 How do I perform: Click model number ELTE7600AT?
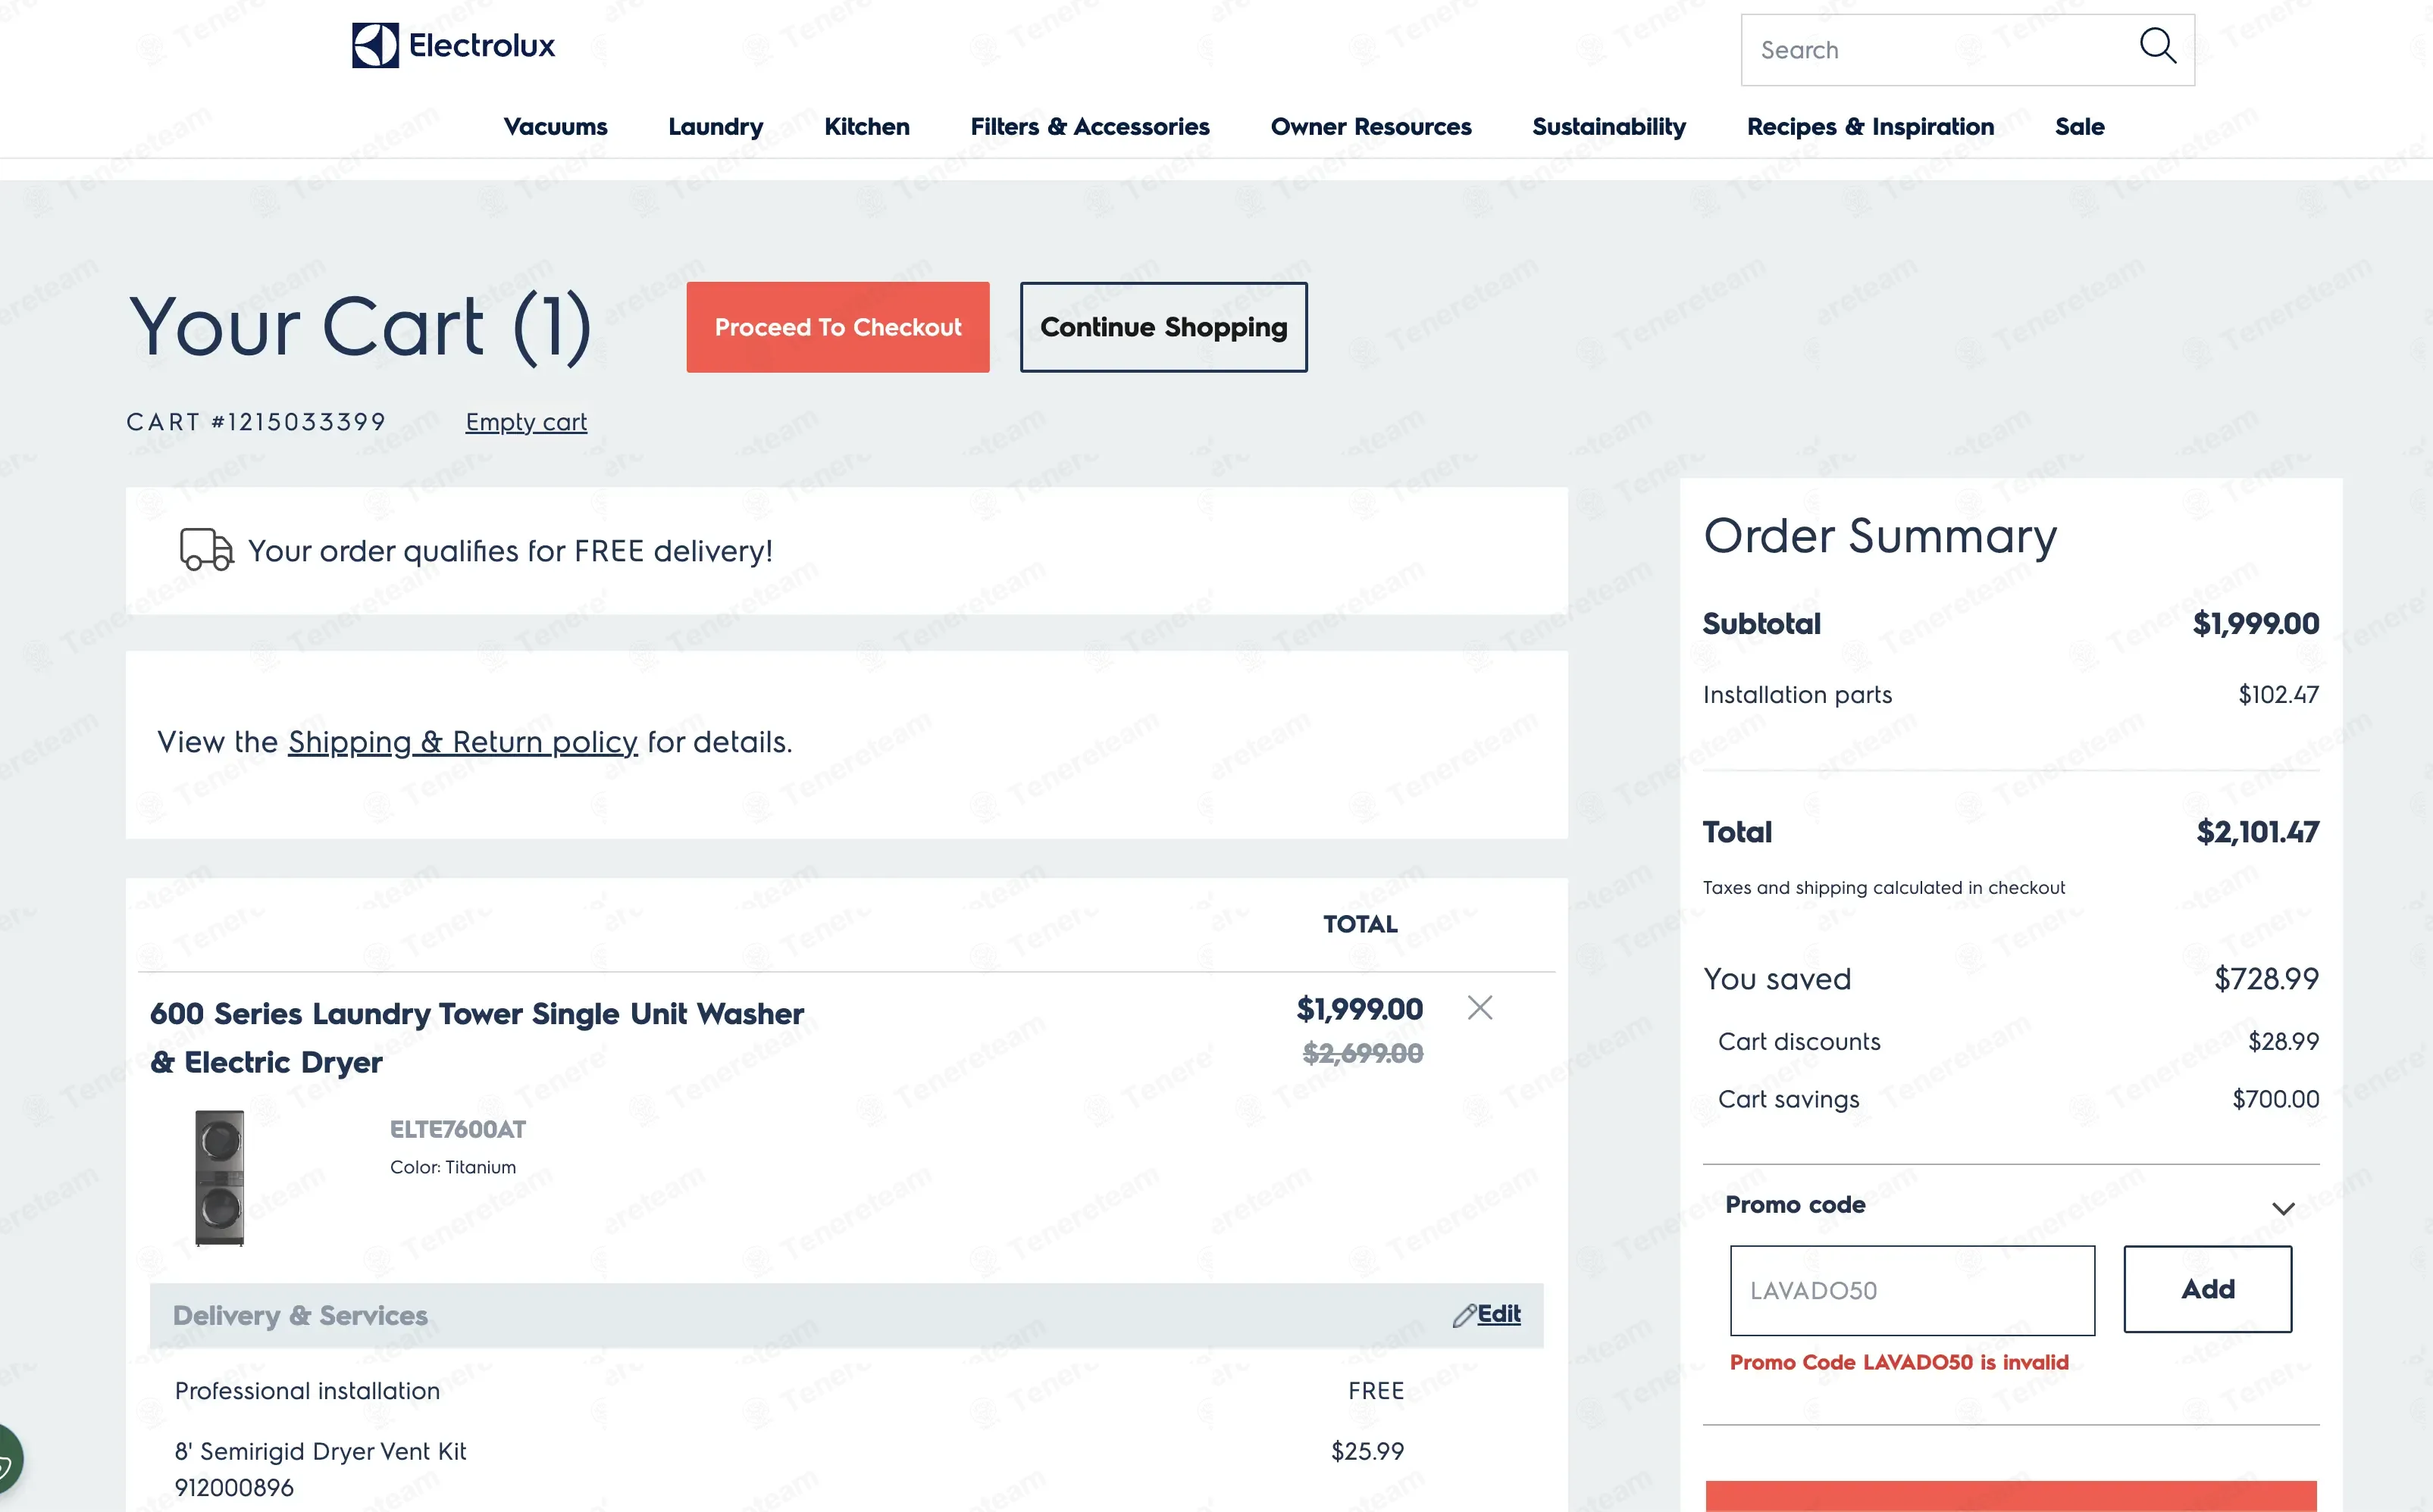tap(457, 1129)
